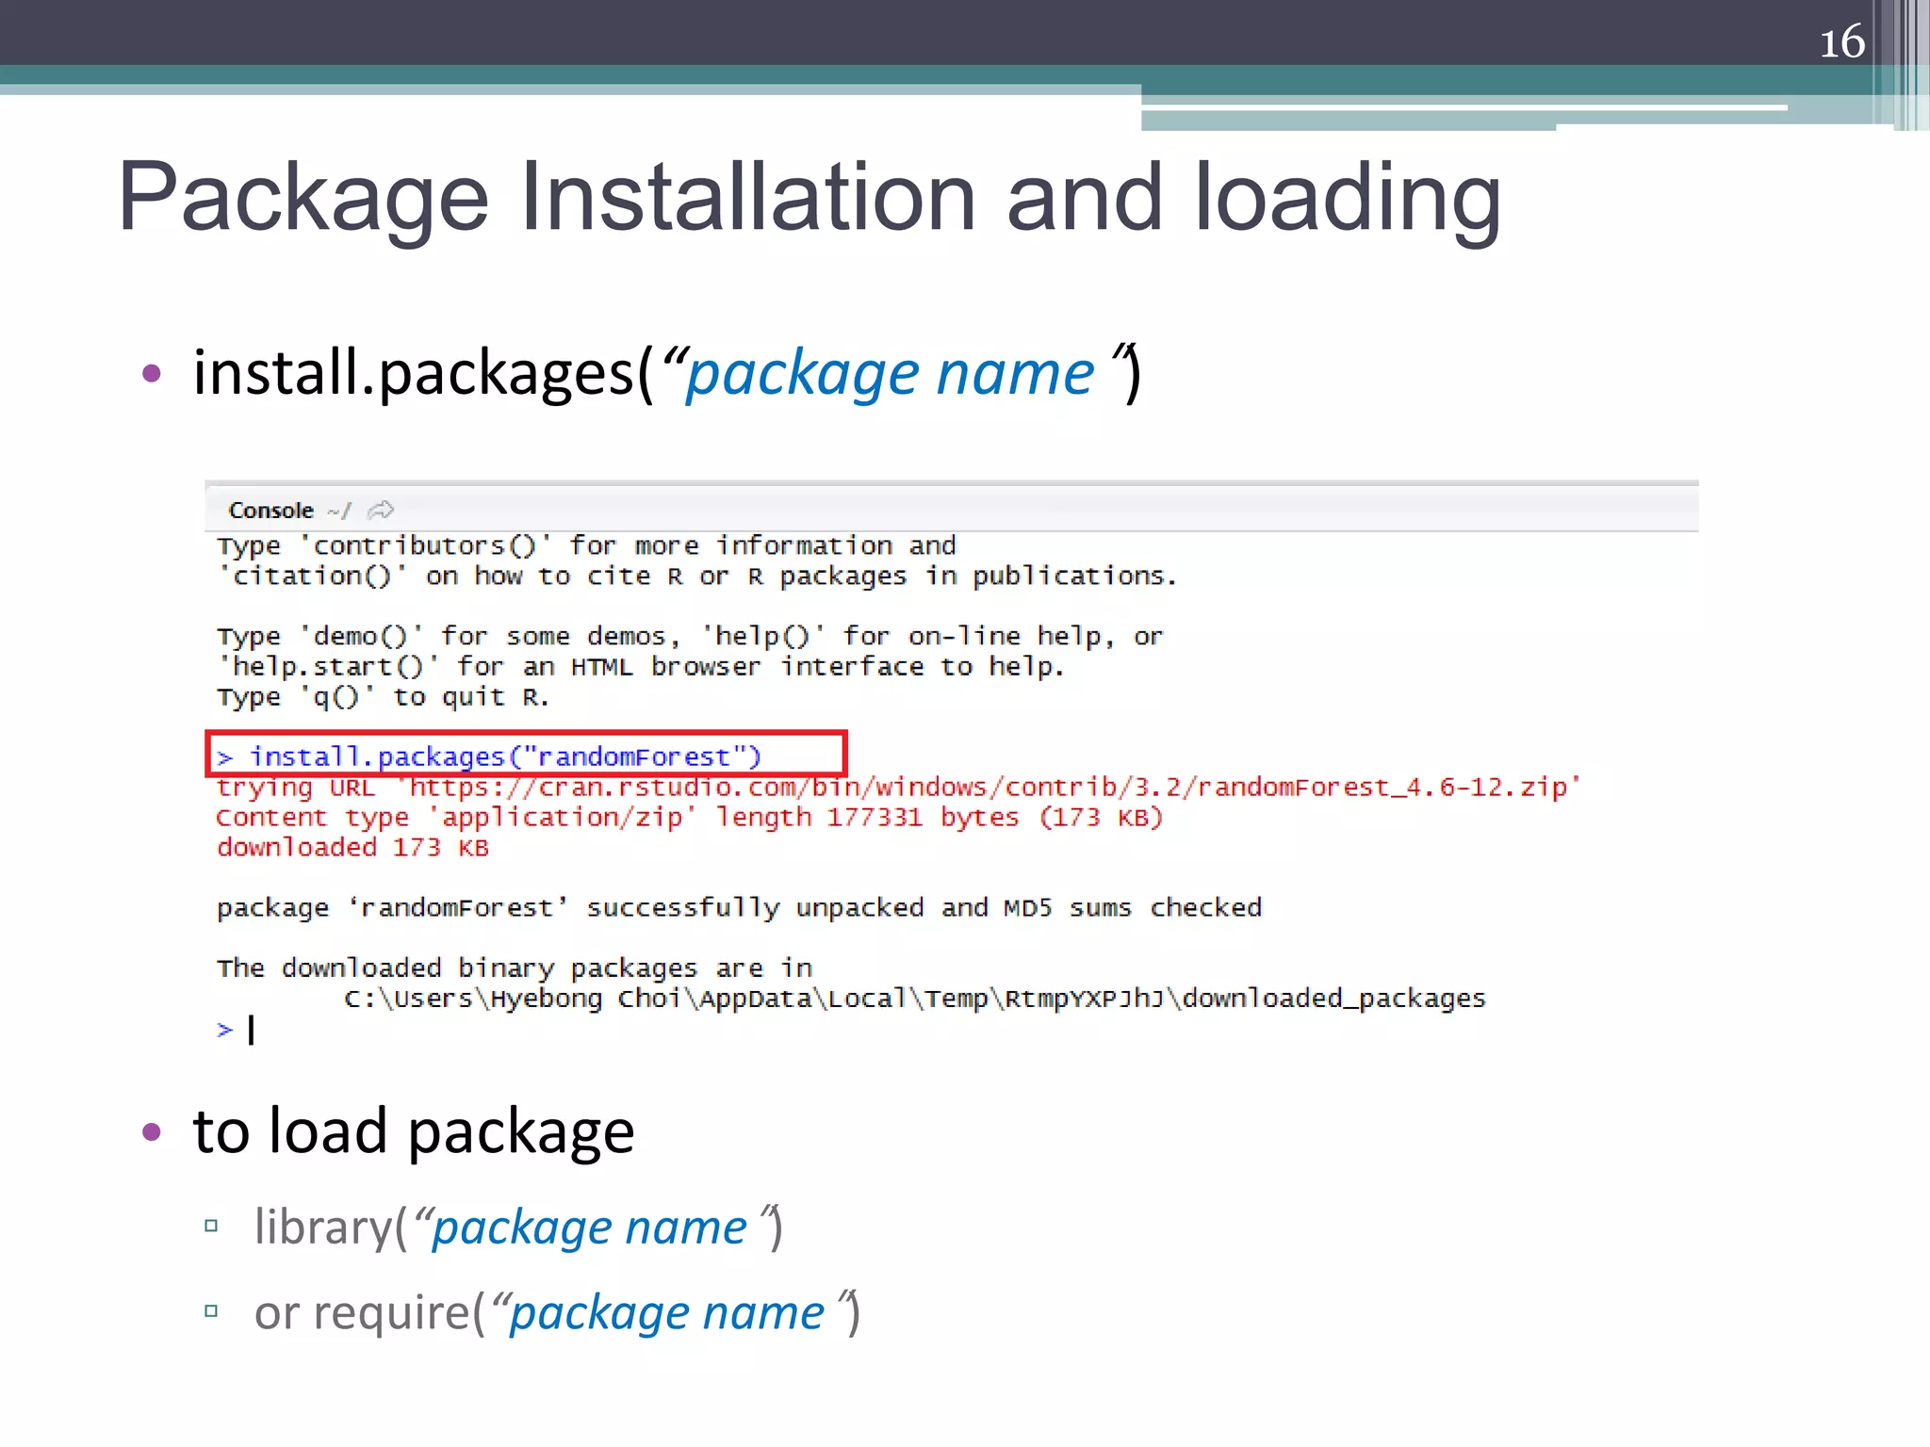
Task: Click the install.packages("package name") bullet
Action: [x=666, y=373]
